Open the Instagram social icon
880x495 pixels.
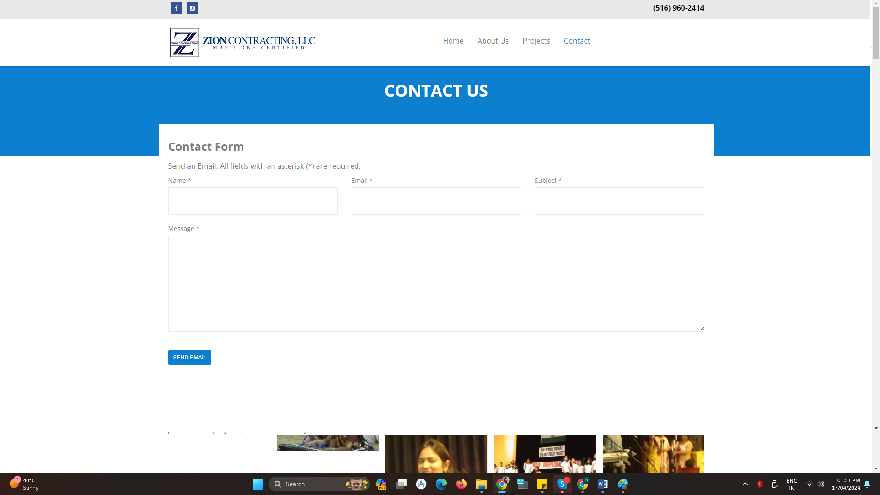[x=192, y=8]
